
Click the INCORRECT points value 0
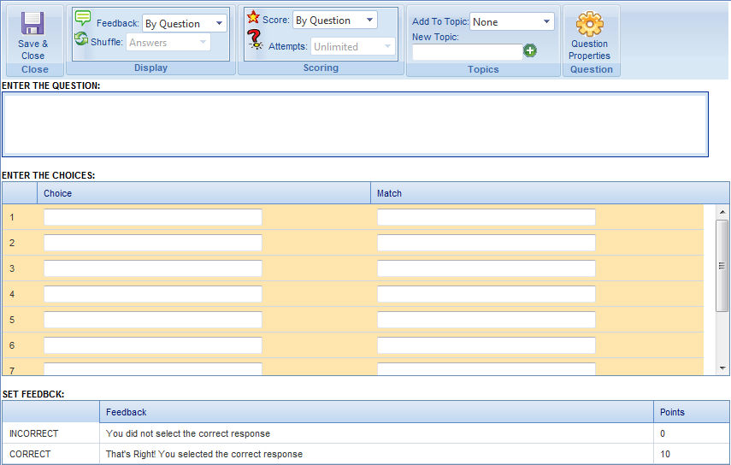(663, 433)
